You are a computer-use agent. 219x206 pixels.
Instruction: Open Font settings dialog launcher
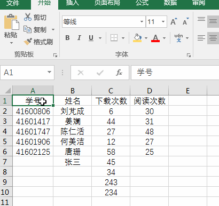(x=189, y=56)
